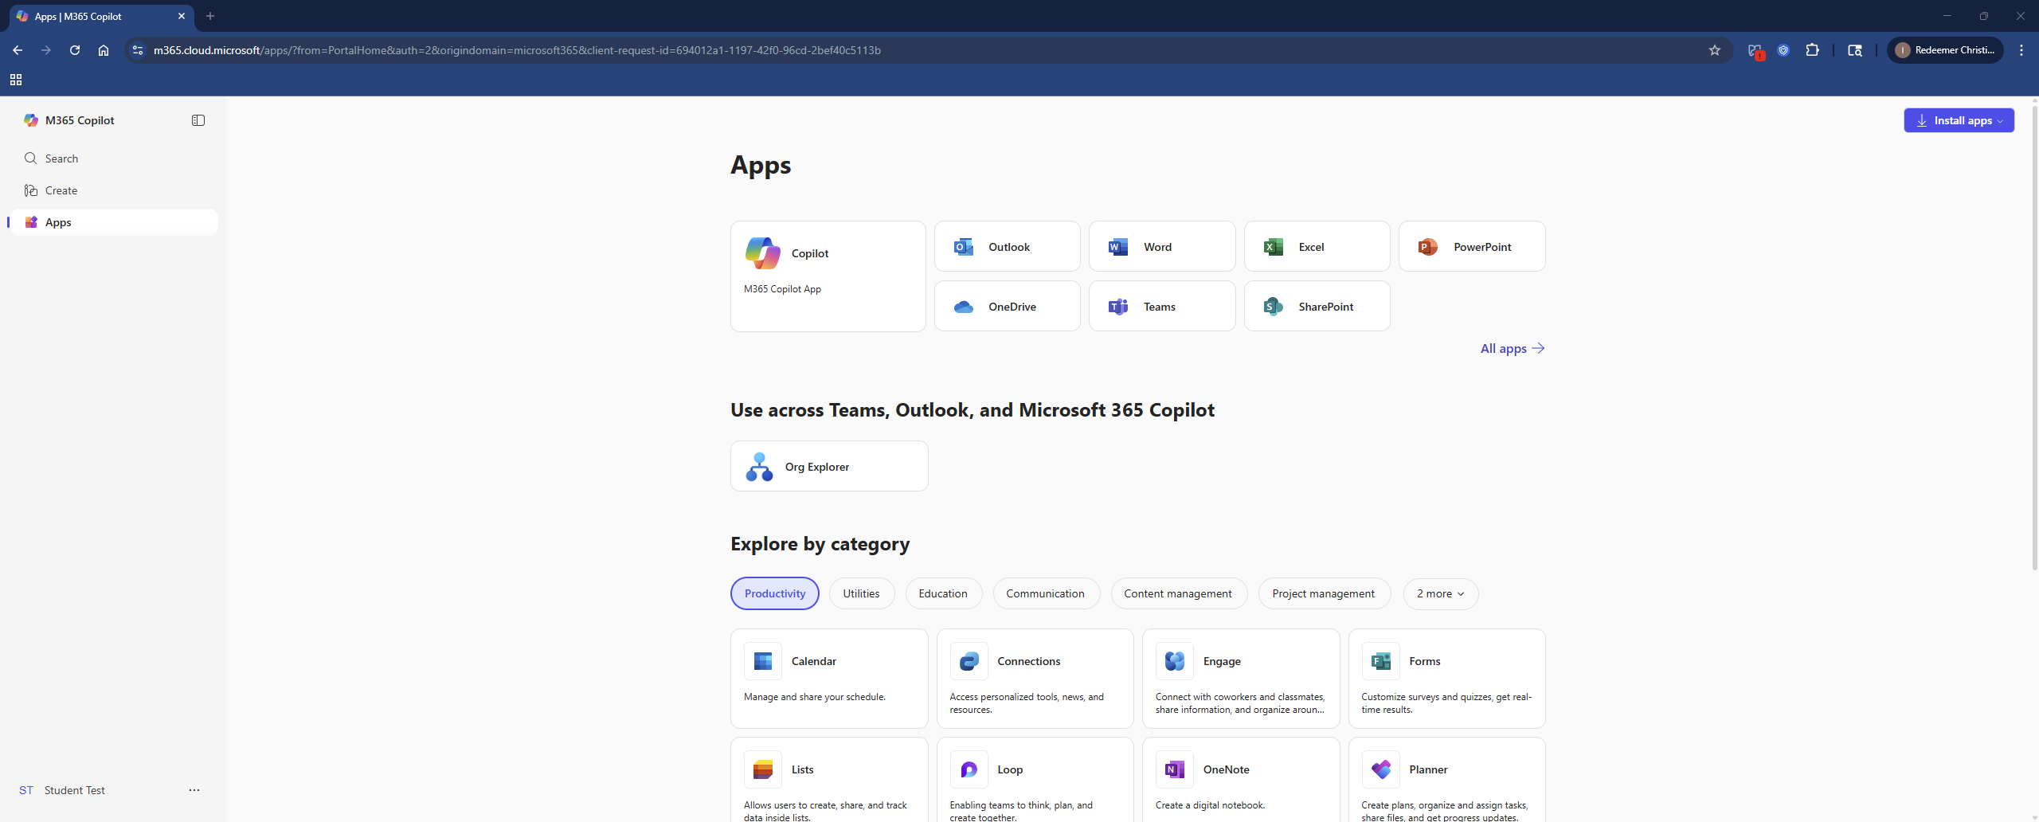Click the Lists app icon
The image size is (2039, 822).
click(763, 769)
